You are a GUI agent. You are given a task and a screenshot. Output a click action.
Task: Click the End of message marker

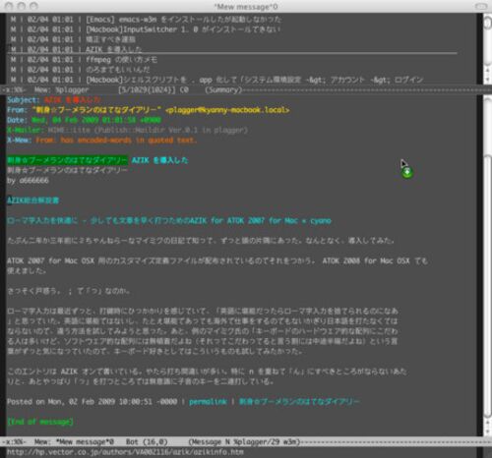point(40,422)
